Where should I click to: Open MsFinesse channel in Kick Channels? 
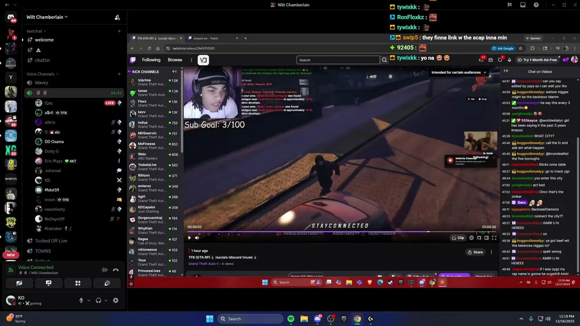click(155, 146)
